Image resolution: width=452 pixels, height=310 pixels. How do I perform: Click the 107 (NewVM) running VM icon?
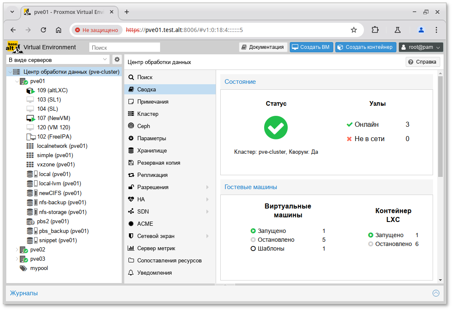[30, 118]
